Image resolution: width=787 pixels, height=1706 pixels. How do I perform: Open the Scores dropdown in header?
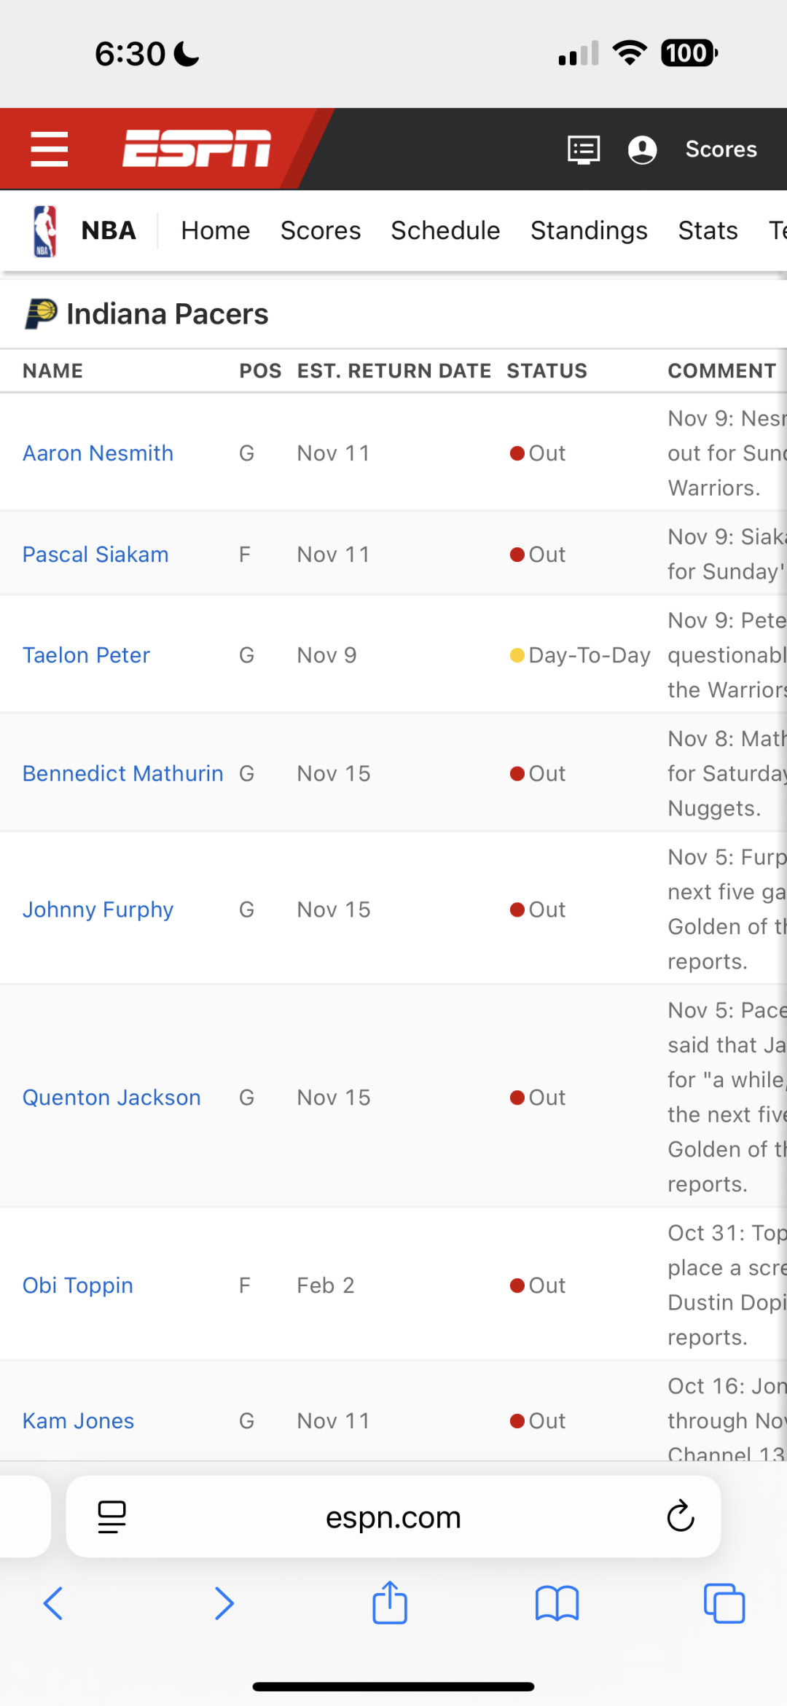tap(721, 149)
